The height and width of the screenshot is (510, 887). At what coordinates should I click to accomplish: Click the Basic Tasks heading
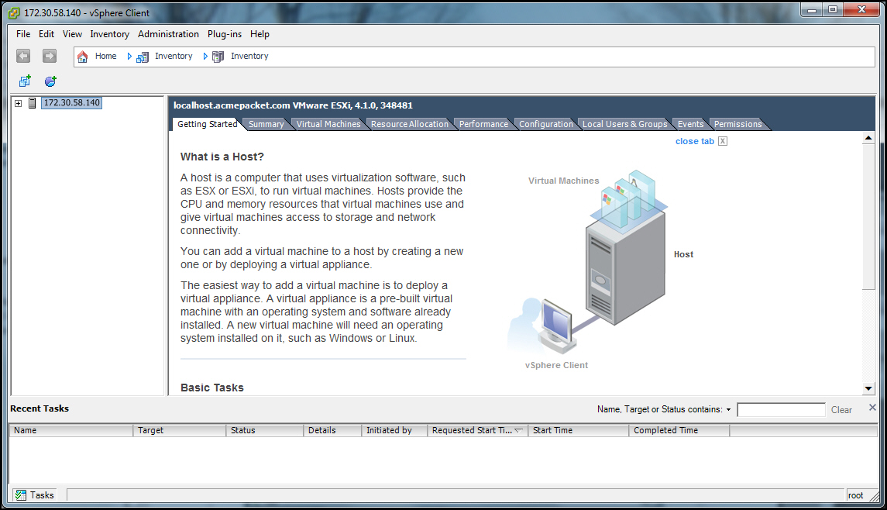pos(212,388)
